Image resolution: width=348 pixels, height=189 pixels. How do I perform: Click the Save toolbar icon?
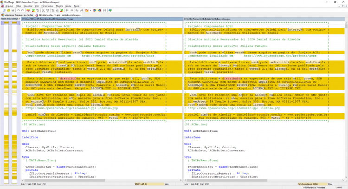click(13, 10)
